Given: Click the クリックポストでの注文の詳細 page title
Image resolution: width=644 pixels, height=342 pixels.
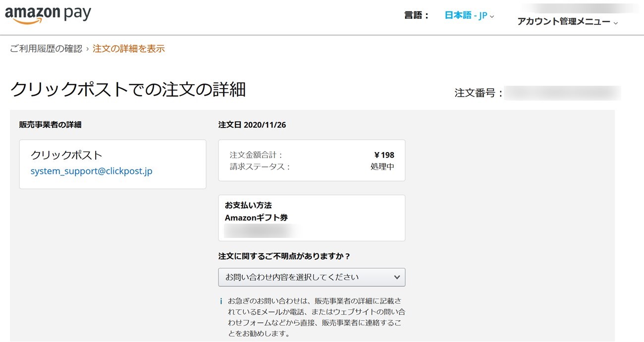Looking at the screenshot, I should click(x=128, y=90).
